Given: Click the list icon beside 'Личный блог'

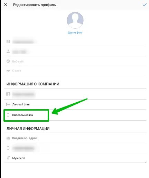Looking at the screenshot, I should (8, 104).
